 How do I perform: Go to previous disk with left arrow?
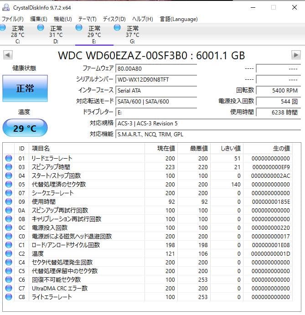(8, 55)
